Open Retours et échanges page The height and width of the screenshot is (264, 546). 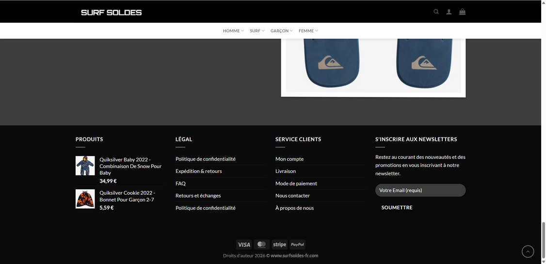(198, 196)
